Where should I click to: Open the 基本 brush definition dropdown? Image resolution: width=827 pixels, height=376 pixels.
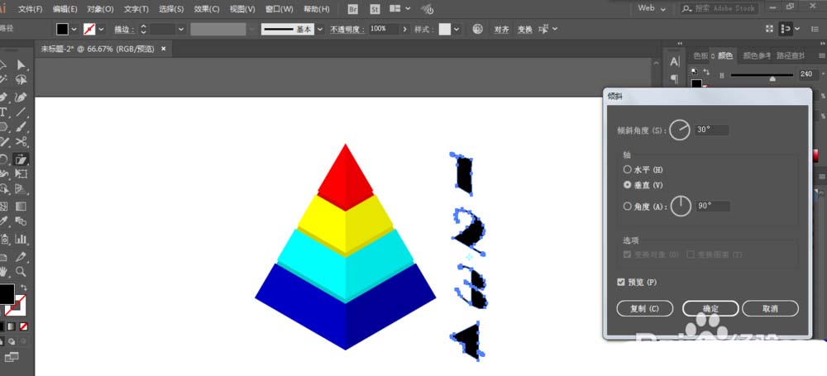point(319,29)
